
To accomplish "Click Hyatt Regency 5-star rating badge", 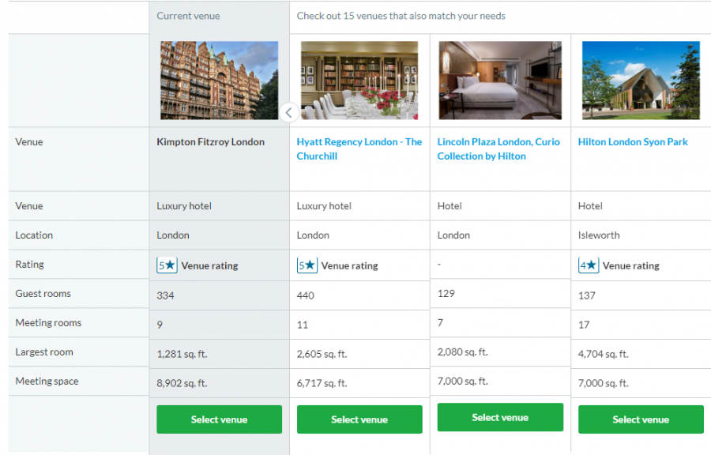I will tap(307, 265).
